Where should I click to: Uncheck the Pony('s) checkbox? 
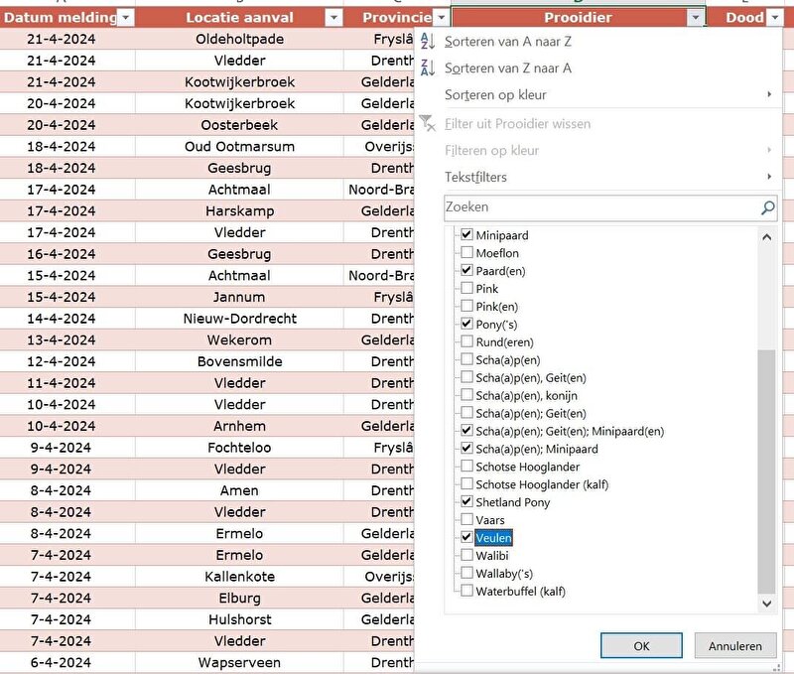point(466,324)
